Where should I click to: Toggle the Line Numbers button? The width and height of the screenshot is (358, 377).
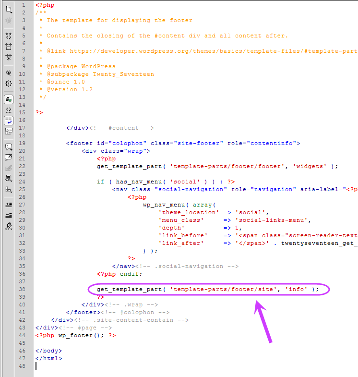9,99
